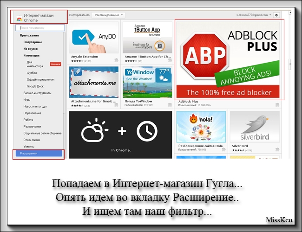The height and width of the screenshot is (232, 302).
Task: Select the Стиль жизни category
Action: (x=32, y=140)
